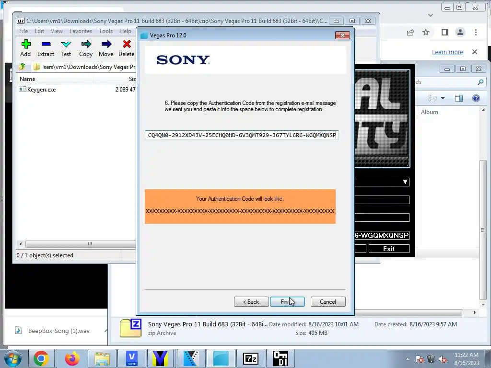This screenshot has height=368, width=491.
Task: Toggle the Explorer preview pane icon
Action: (x=459, y=98)
